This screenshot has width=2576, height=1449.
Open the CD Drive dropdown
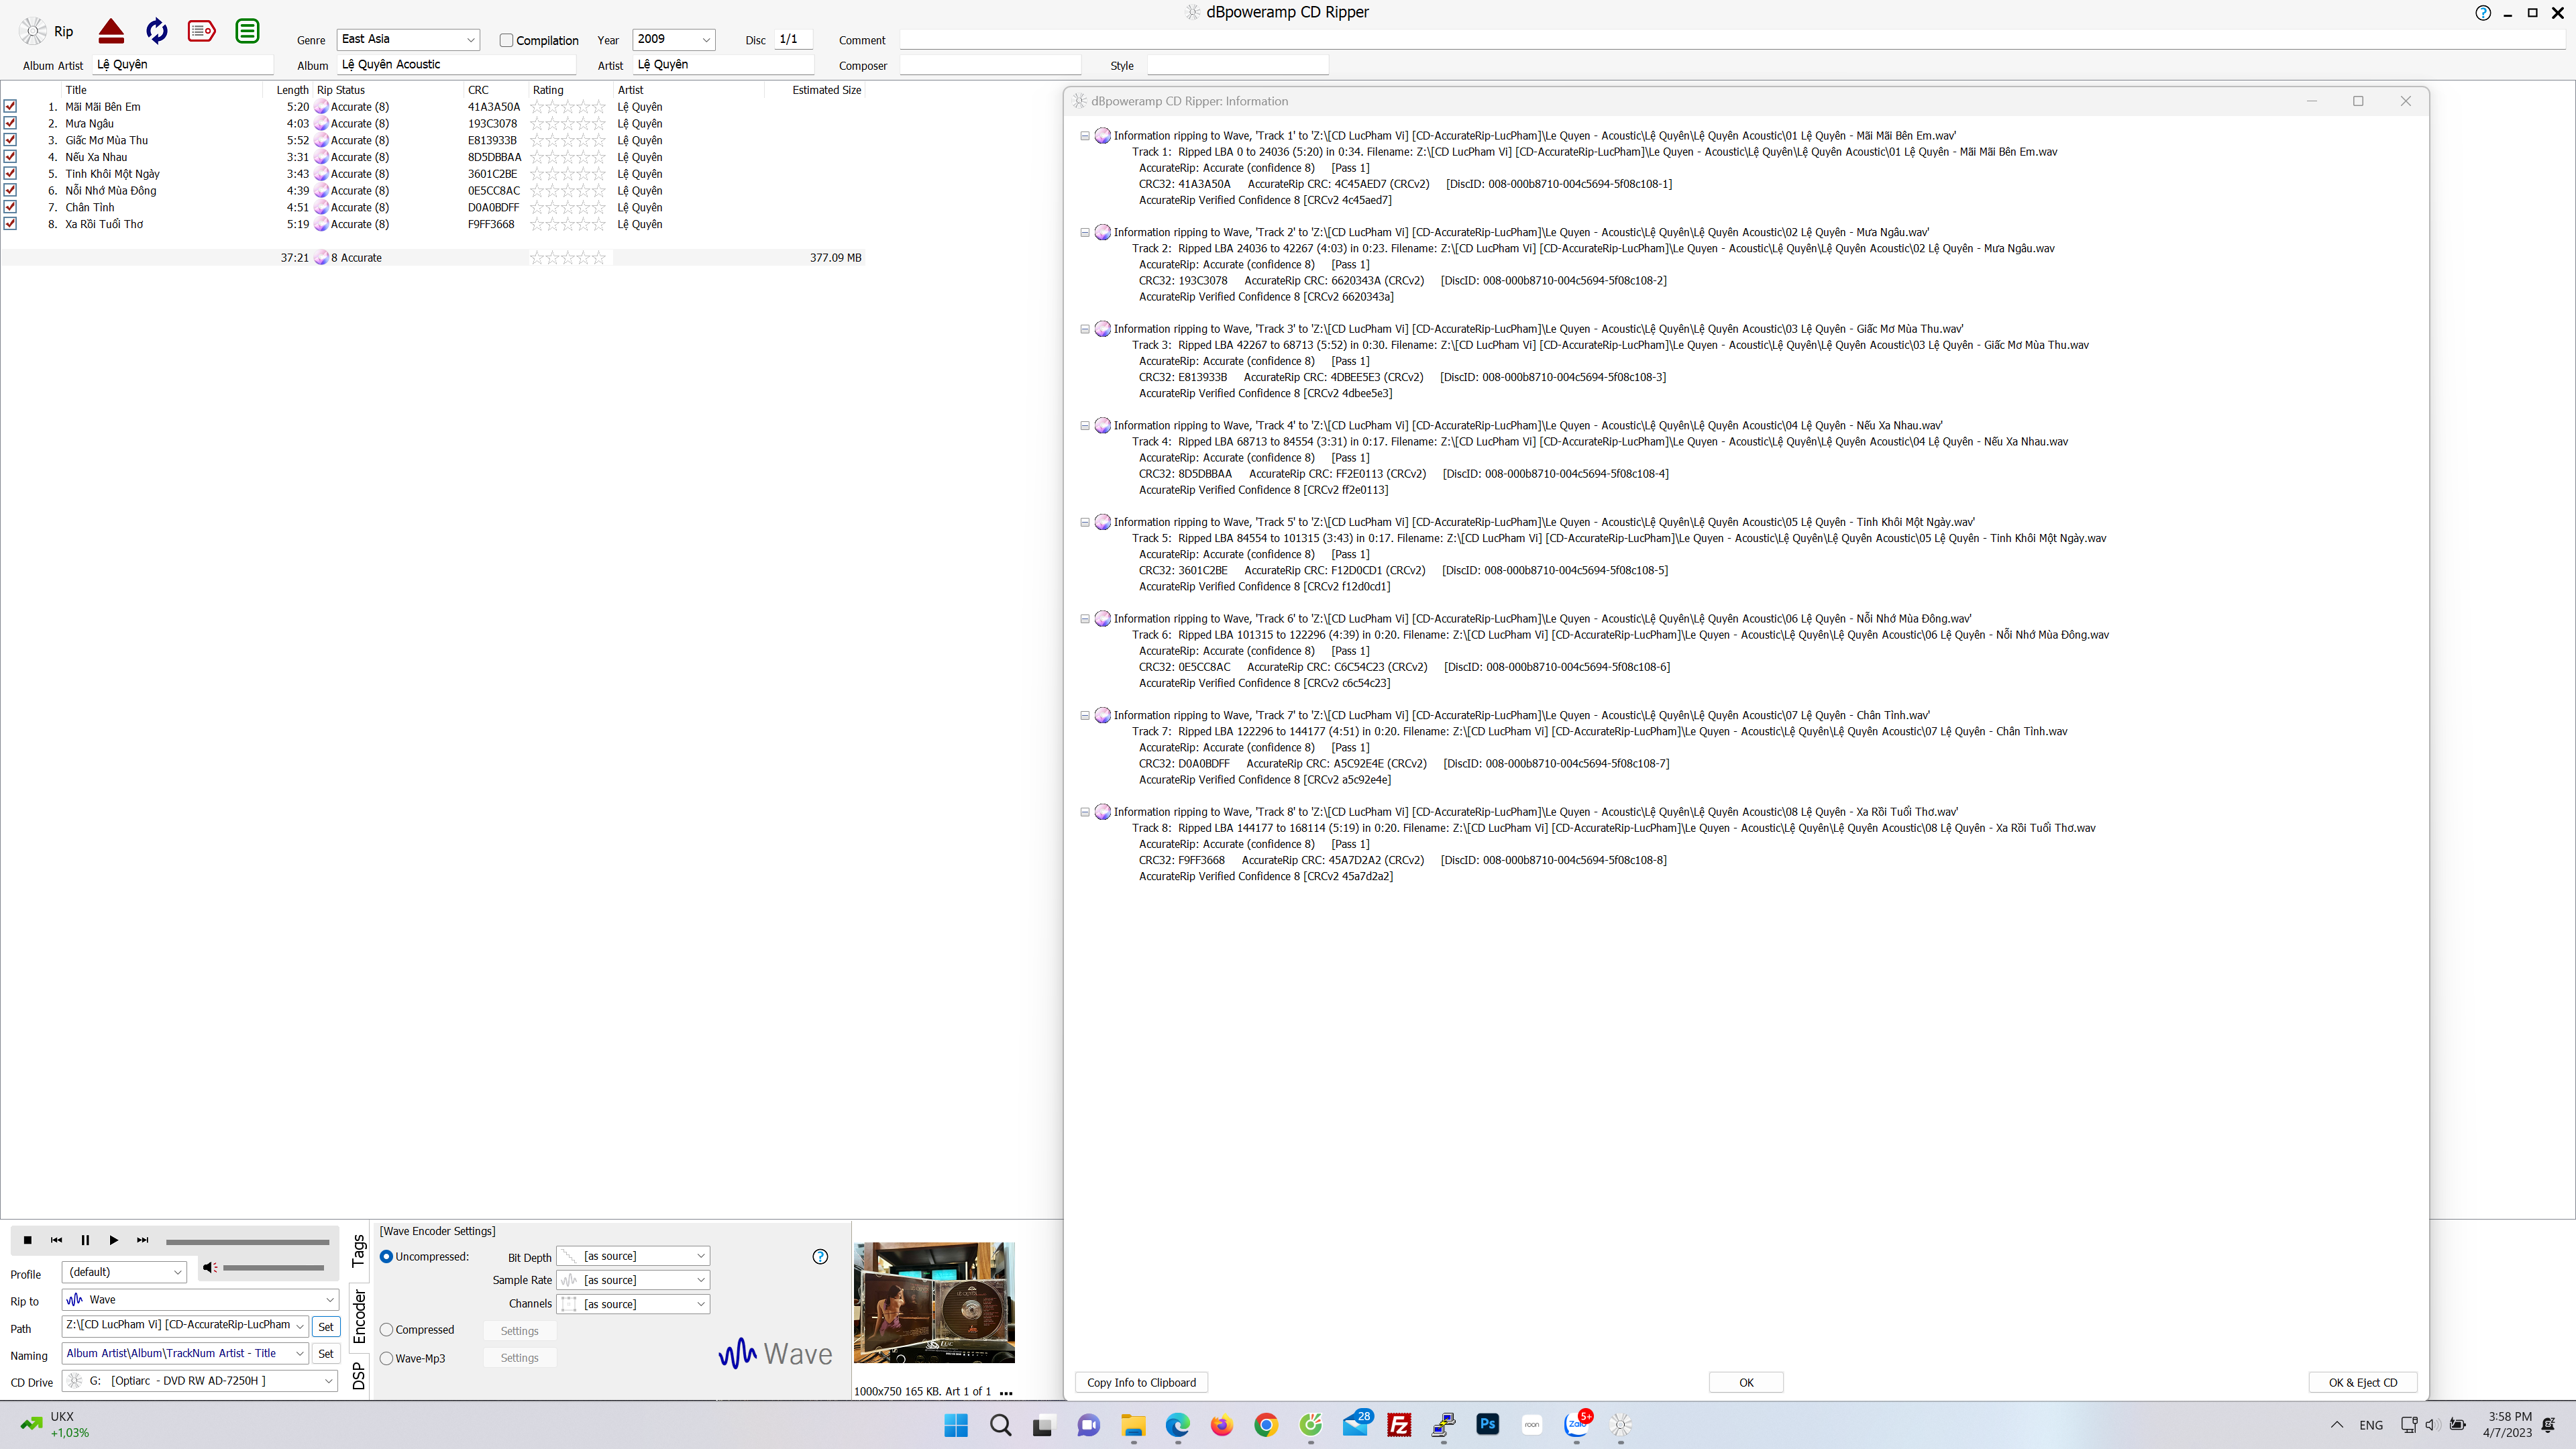pos(329,1381)
